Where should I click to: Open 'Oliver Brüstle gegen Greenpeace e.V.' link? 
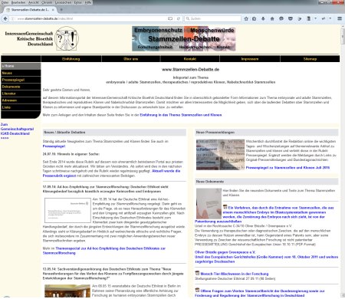click(x=225, y=252)
